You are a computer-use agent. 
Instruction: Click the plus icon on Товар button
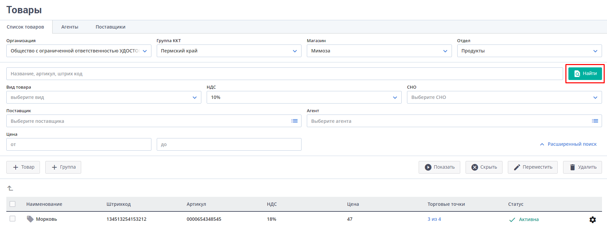tap(16, 167)
